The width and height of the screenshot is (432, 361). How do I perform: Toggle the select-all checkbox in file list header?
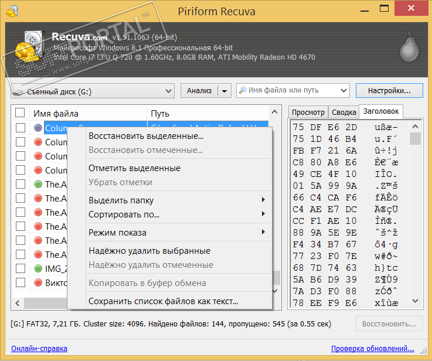[20, 113]
